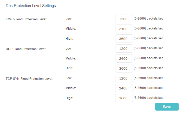Select the ICMP-Flood Low input field
This screenshot has height=115, width=182.
click(124, 19)
